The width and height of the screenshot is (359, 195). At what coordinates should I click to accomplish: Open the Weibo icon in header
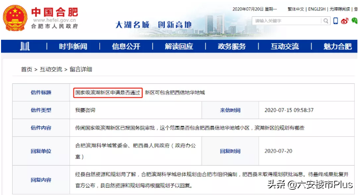point(345,21)
